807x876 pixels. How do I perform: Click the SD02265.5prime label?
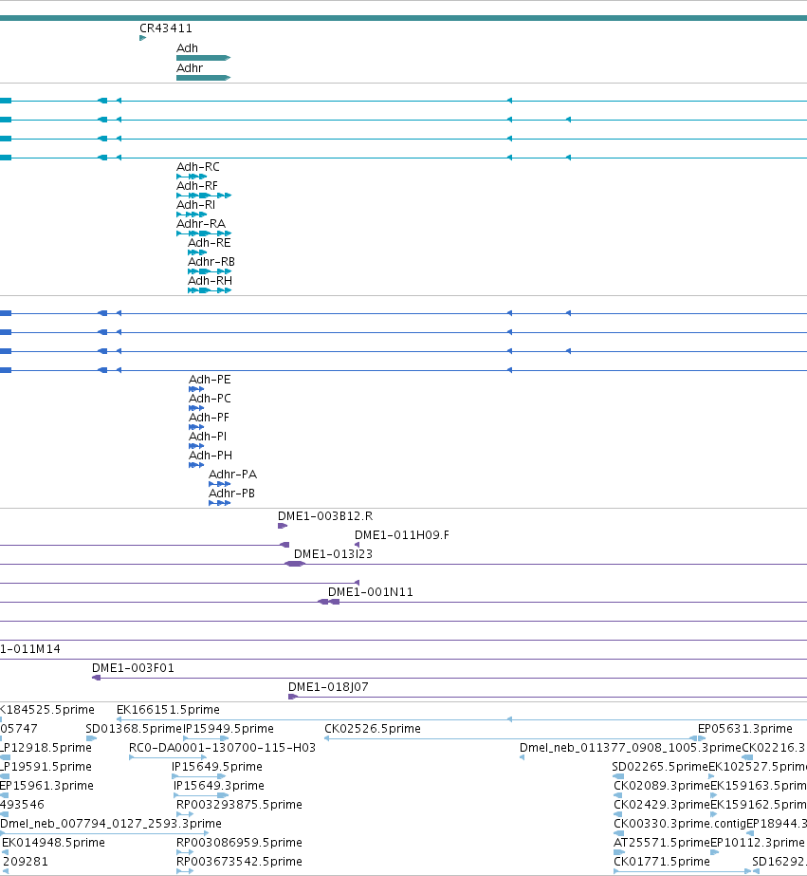[660, 767]
